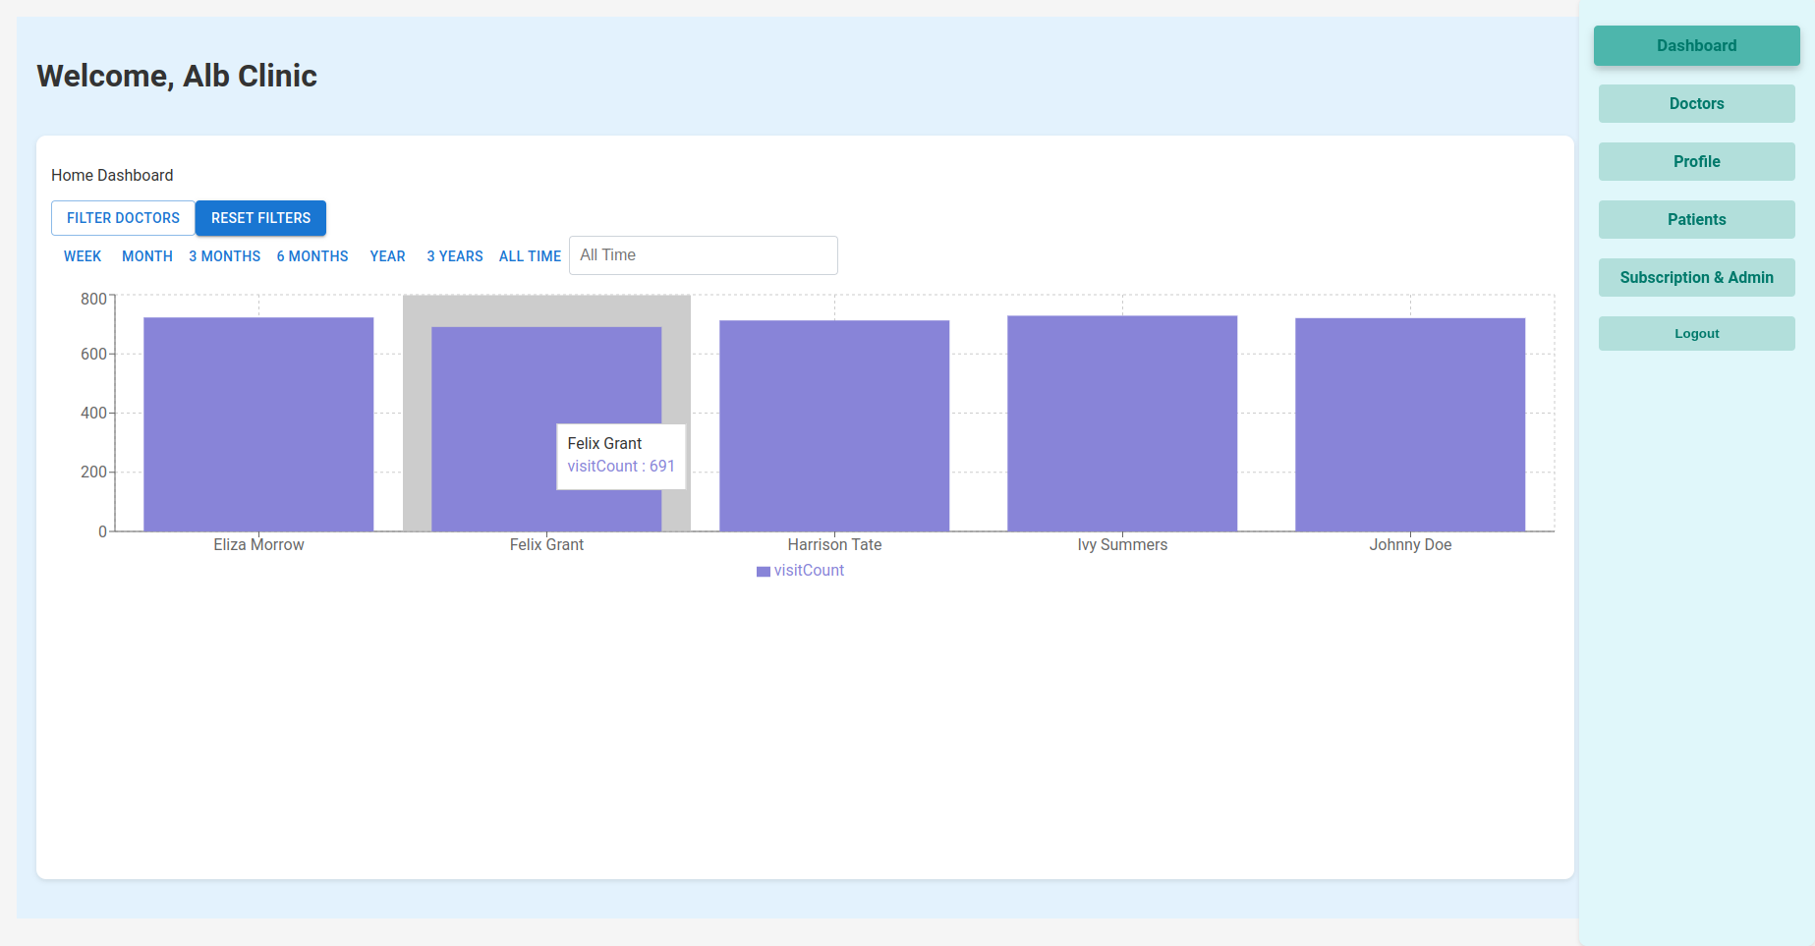Click the Johnny Doe axis label

pyautogui.click(x=1410, y=545)
